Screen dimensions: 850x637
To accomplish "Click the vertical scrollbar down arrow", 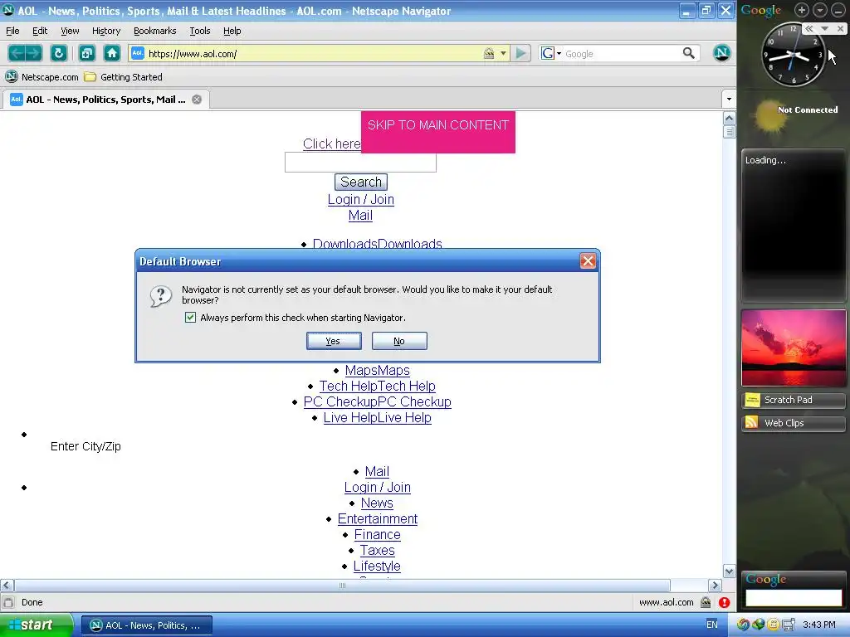I will tap(729, 571).
